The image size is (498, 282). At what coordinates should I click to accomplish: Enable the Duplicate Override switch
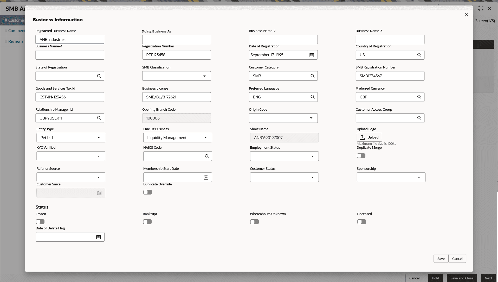point(147,192)
